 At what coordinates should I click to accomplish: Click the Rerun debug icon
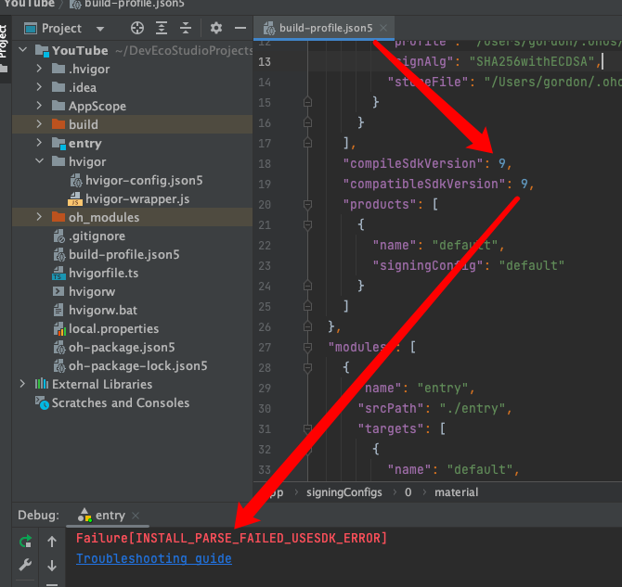[25, 541]
